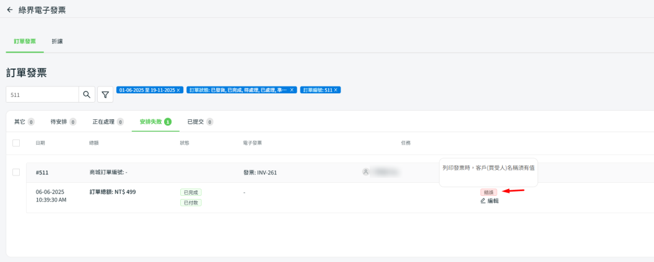Remove the 訂單編號: 511 filter chip
The height and width of the screenshot is (262, 654).
pos(336,90)
